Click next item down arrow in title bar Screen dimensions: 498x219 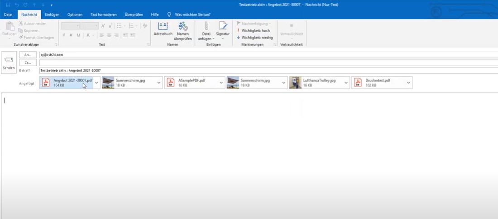pyautogui.click(x=43, y=5)
